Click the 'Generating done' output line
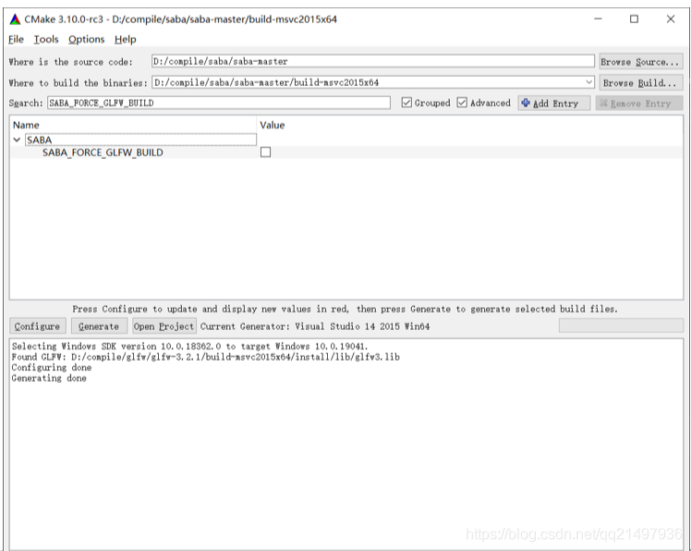This screenshot has height=551, width=691. coord(49,378)
